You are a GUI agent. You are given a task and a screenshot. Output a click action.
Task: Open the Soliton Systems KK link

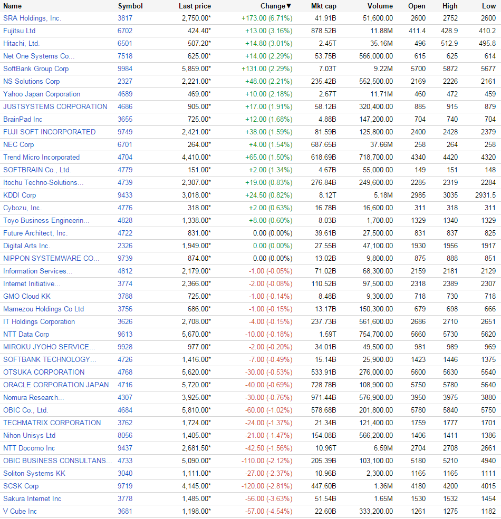[34, 473]
